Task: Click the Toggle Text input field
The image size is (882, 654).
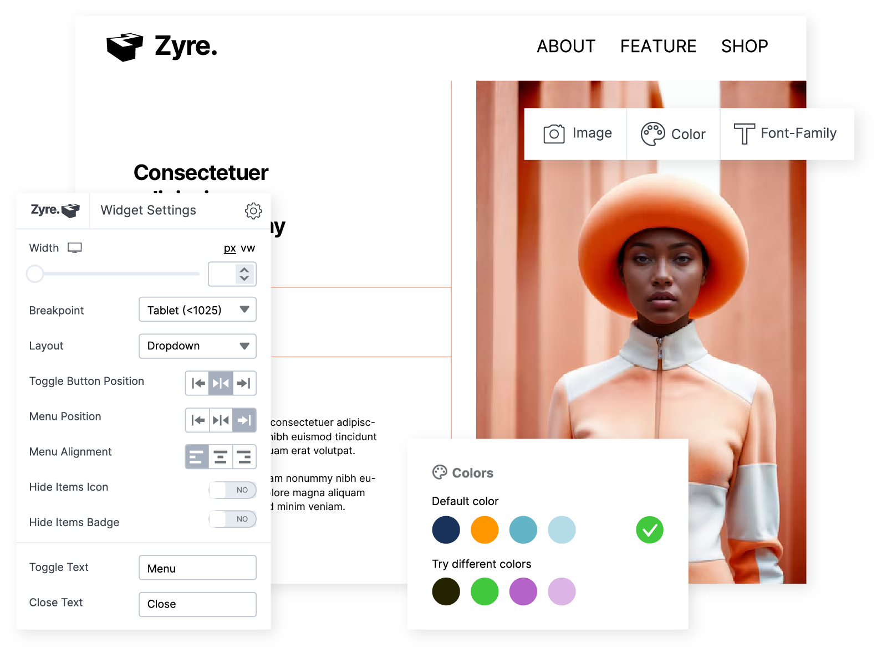Action: point(197,568)
